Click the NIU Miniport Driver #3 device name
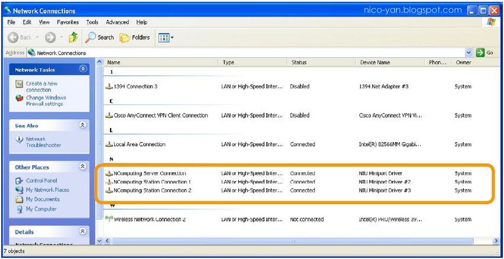This screenshot has width=504, height=259. coord(385,191)
